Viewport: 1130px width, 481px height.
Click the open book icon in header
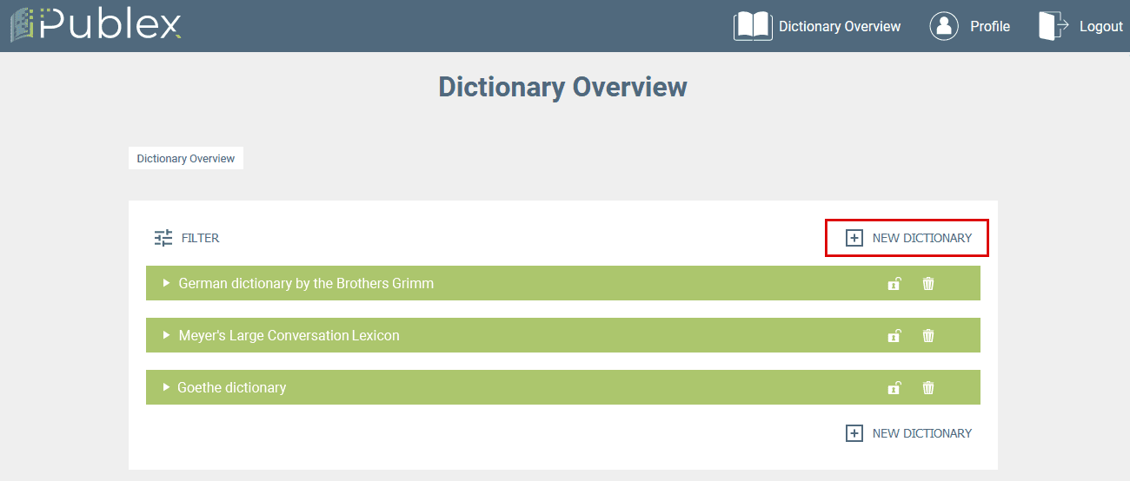click(x=753, y=26)
